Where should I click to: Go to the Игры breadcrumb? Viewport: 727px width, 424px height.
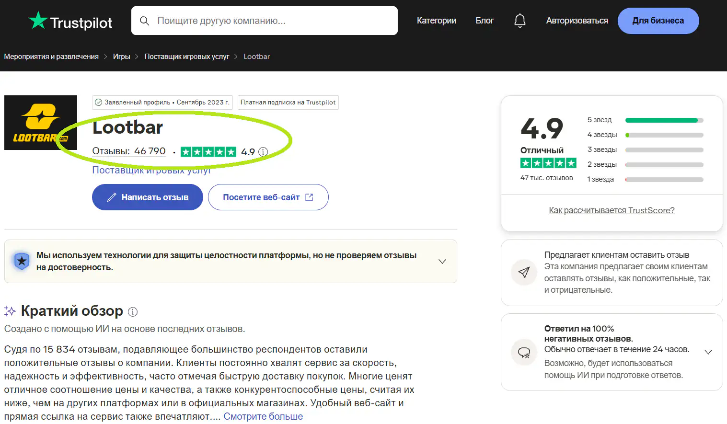click(x=122, y=57)
